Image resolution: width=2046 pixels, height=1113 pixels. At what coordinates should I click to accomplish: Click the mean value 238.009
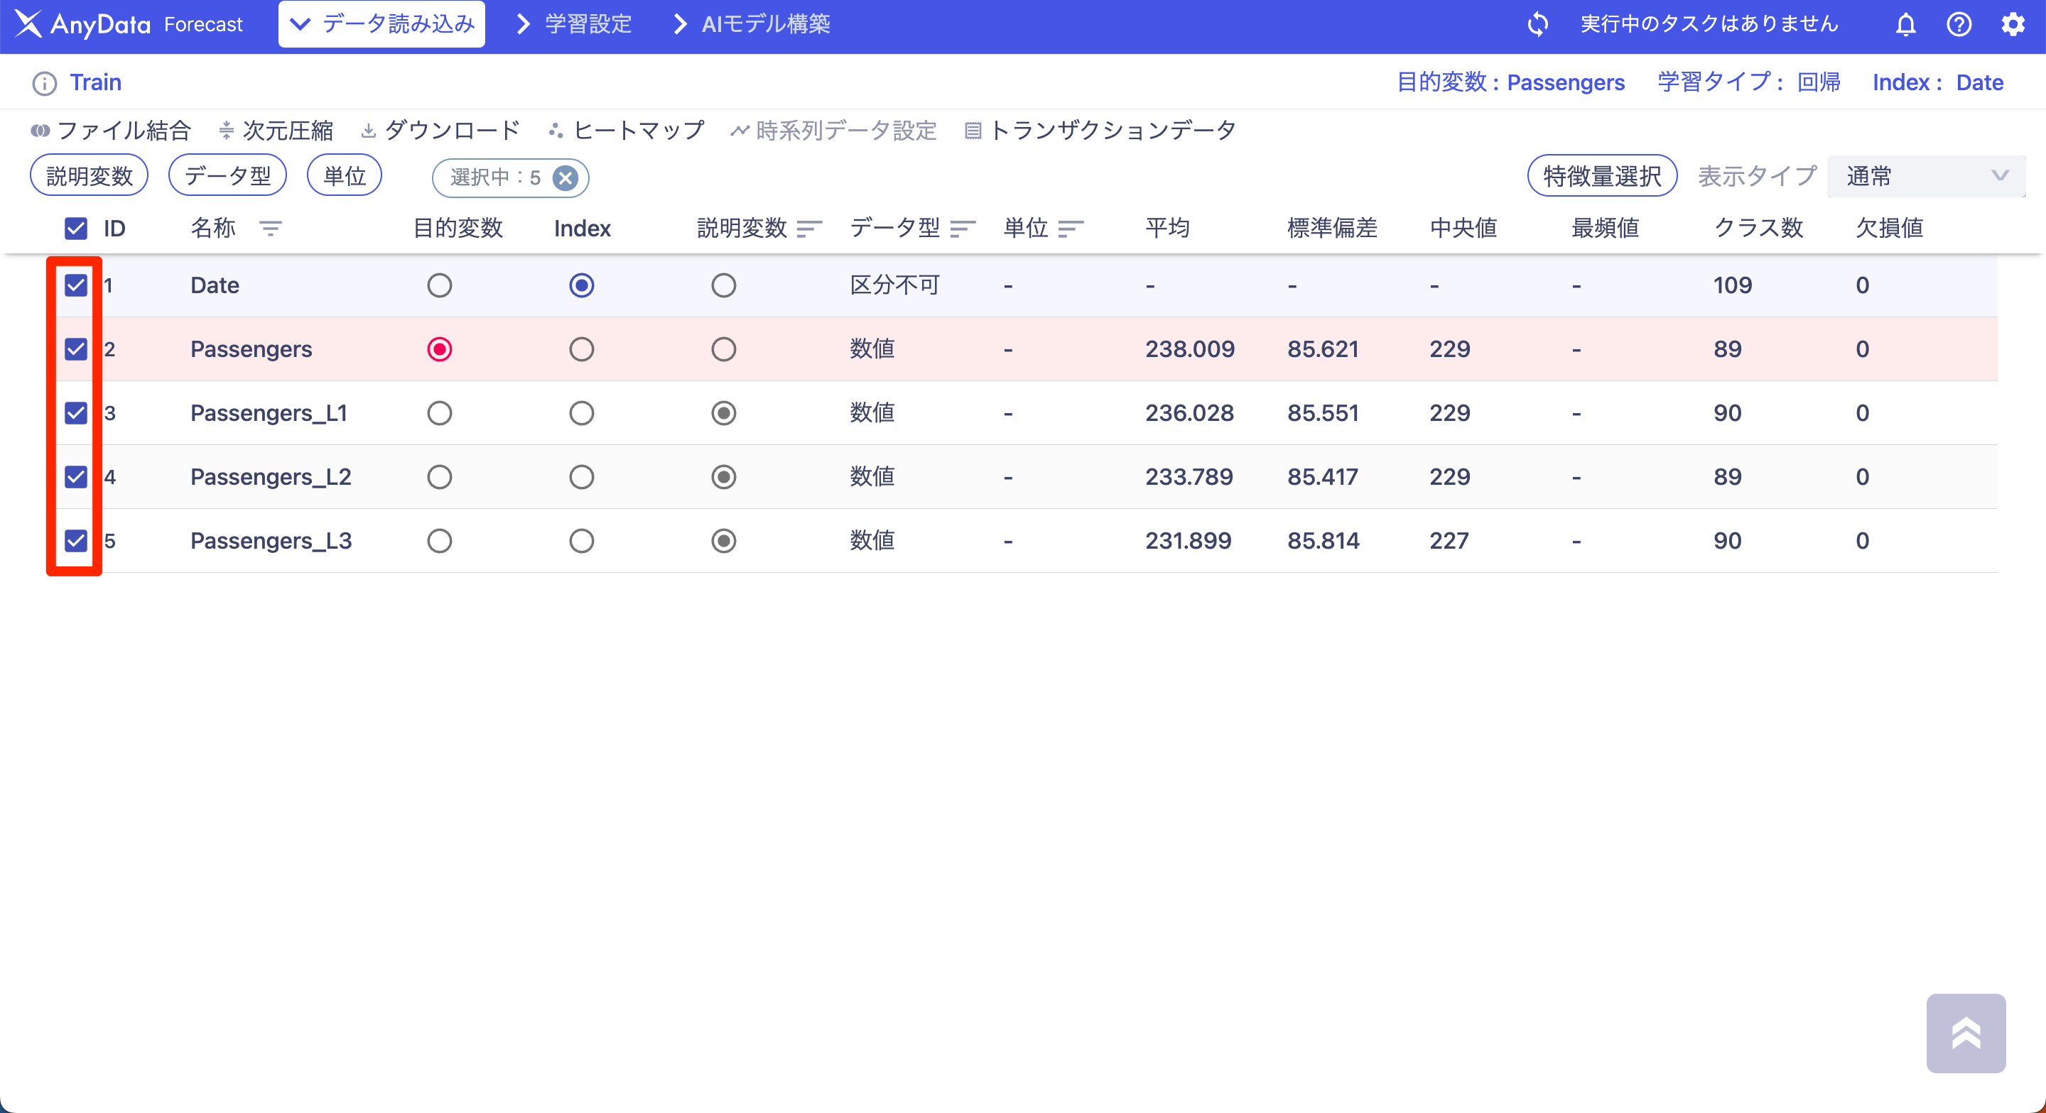click(1190, 349)
